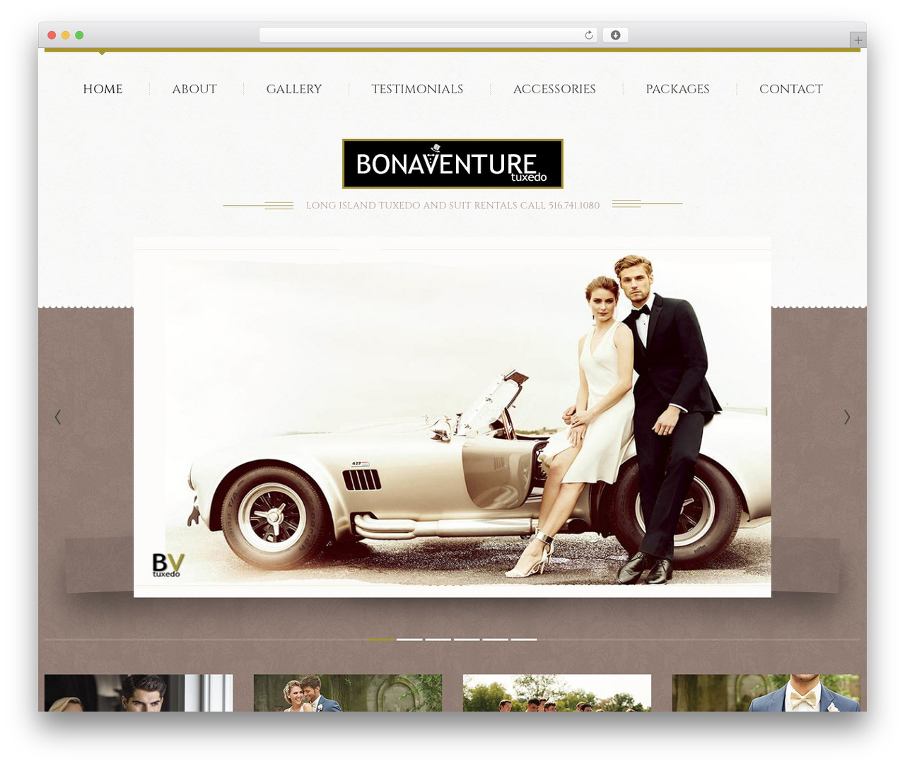This screenshot has width=905, height=766.
Task: Open the HOME menu item
Action: point(103,89)
